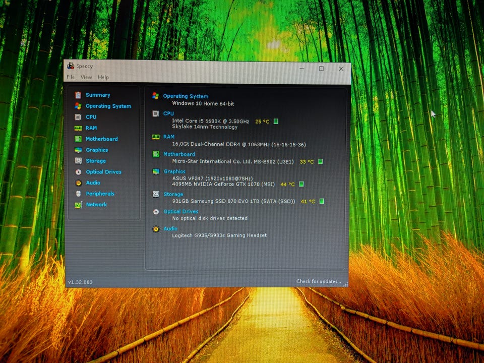Close the Speccy window
This screenshot has width=484, height=363.
pos(341,69)
